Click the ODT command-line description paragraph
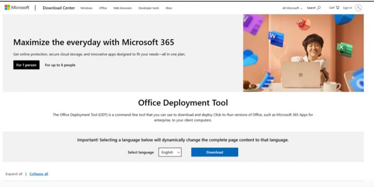Image resolution: width=374 pixels, height=187 pixels. click(183, 118)
